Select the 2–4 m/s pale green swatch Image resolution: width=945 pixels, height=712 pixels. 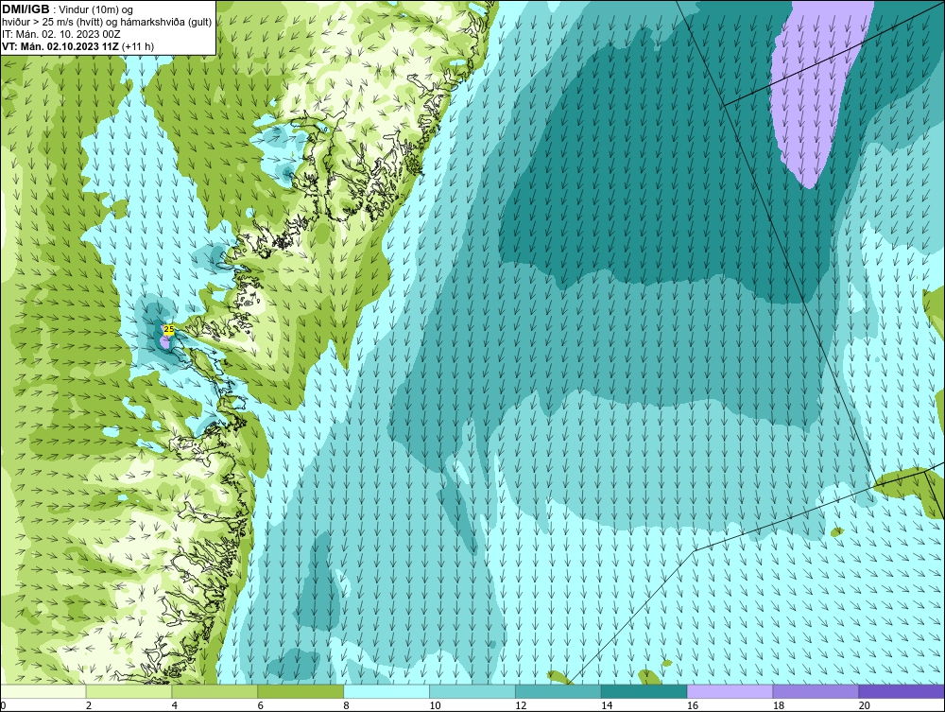[x=129, y=691]
